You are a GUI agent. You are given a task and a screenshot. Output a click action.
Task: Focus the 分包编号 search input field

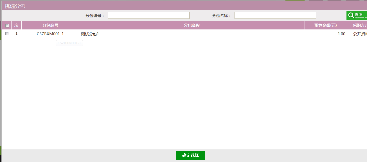click(148, 15)
